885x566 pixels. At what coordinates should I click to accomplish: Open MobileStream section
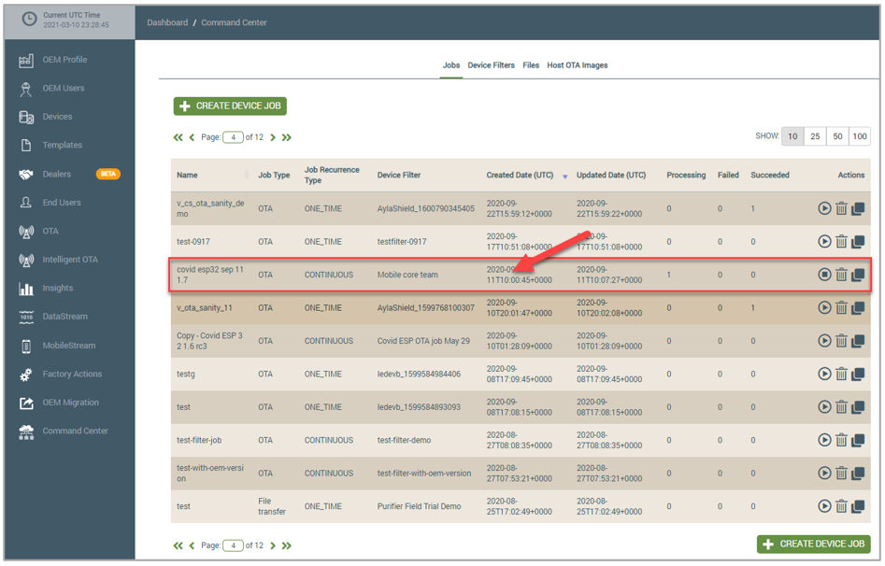point(69,346)
